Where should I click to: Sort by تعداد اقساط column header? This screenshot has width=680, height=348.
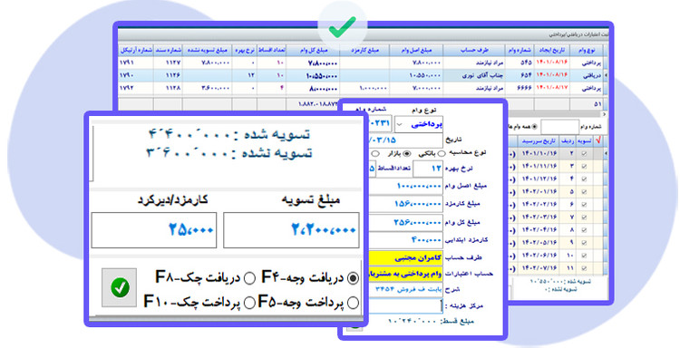(272, 50)
